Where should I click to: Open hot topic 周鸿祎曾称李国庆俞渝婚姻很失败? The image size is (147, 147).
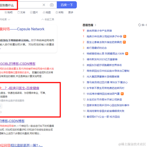(105, 111)
